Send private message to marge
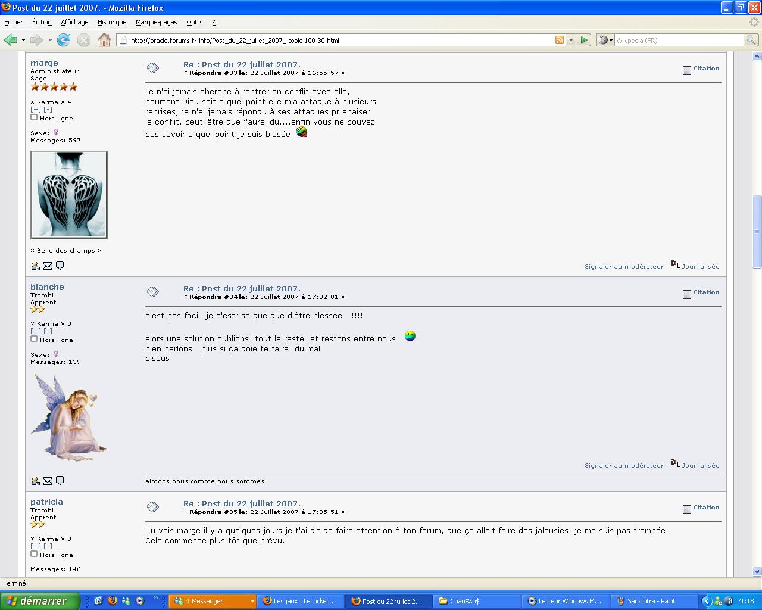 point(60,266)
